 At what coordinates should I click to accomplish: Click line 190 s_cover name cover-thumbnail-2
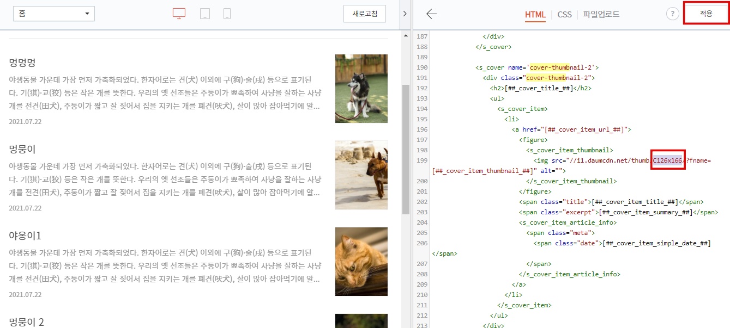[x=538, y=67]
